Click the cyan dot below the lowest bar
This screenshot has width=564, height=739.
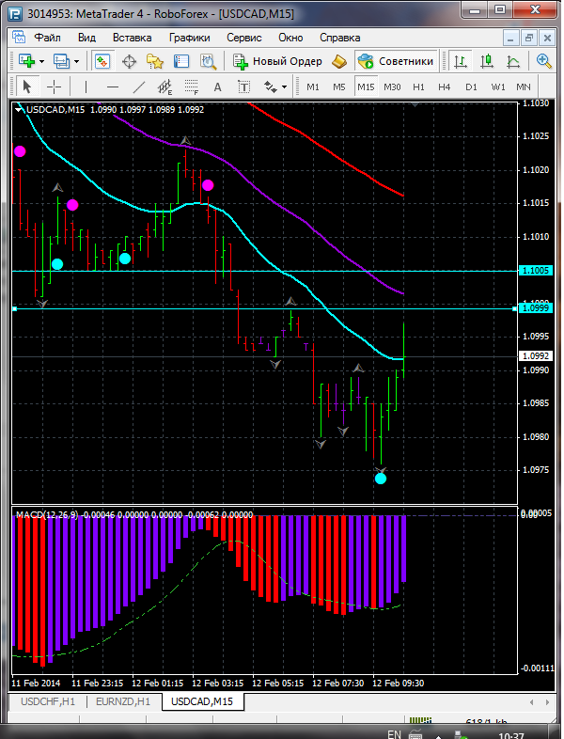[381, 479]
